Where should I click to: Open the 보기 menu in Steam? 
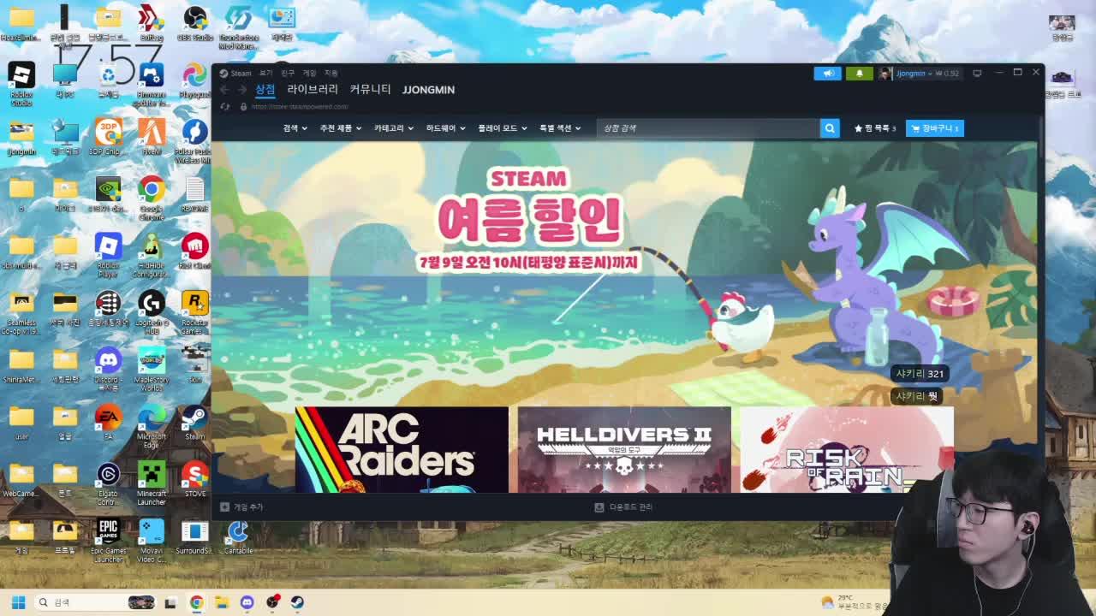265,74
